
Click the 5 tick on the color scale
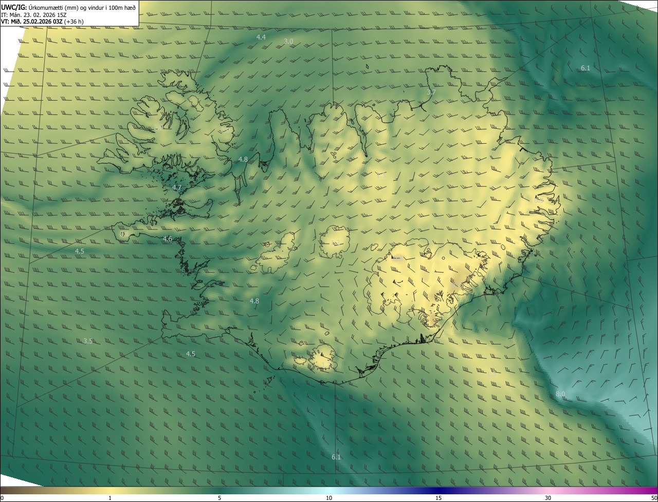click(220, 498)
